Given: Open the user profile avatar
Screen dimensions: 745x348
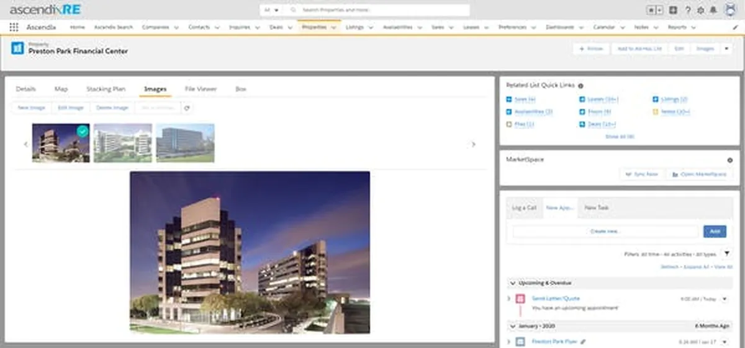Looking at the screenshot, I should click(x=730, y=11).
